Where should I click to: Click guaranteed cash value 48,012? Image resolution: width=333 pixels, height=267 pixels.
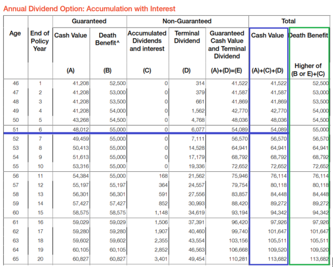pyautogui.click(x=81, y=129)
